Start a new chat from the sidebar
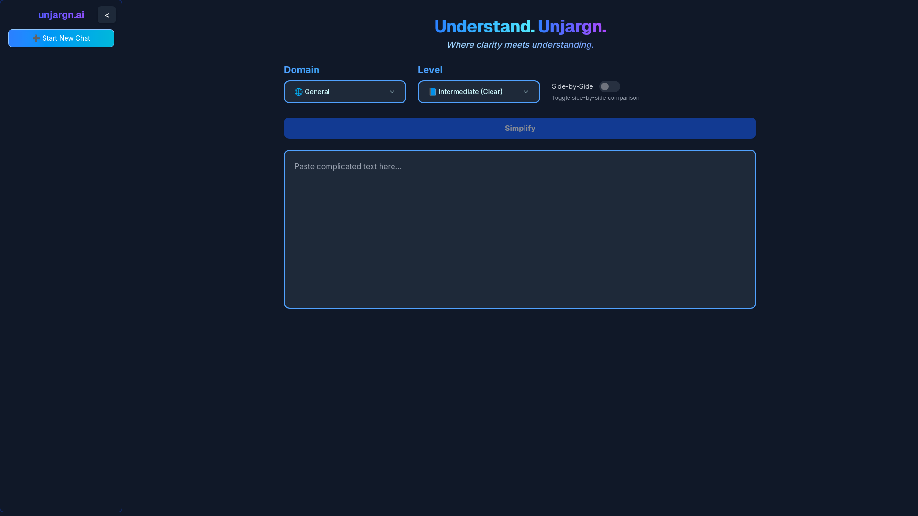The image size is (918, 516). tap(67, 38)
